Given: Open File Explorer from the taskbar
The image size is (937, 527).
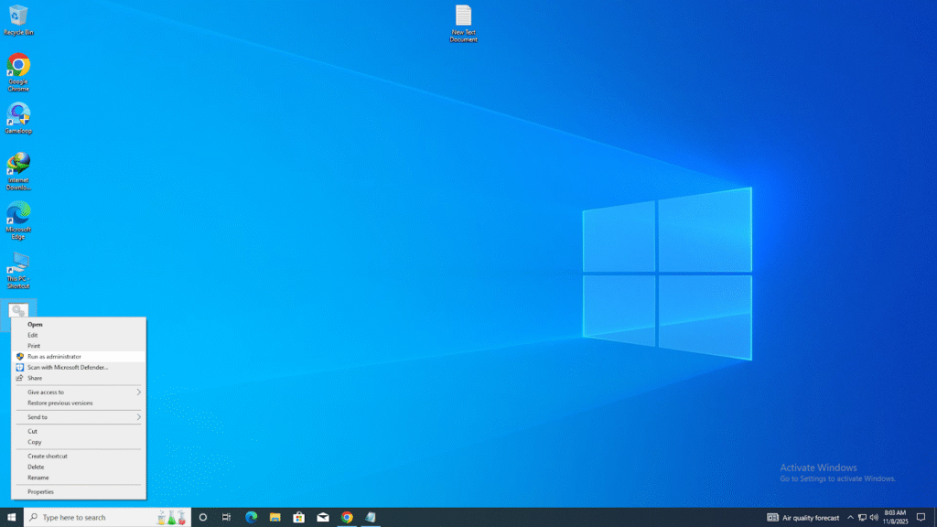Looking at the screenshot, I should 275,517.
